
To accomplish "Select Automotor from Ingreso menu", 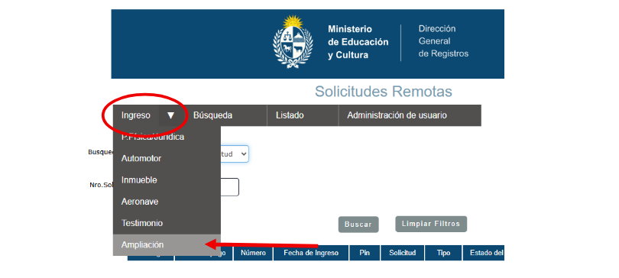I will pyautogui.click(x=167, y=159).
